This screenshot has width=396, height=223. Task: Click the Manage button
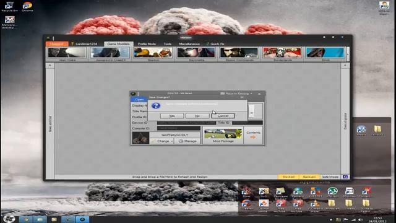tap(187, 141)
